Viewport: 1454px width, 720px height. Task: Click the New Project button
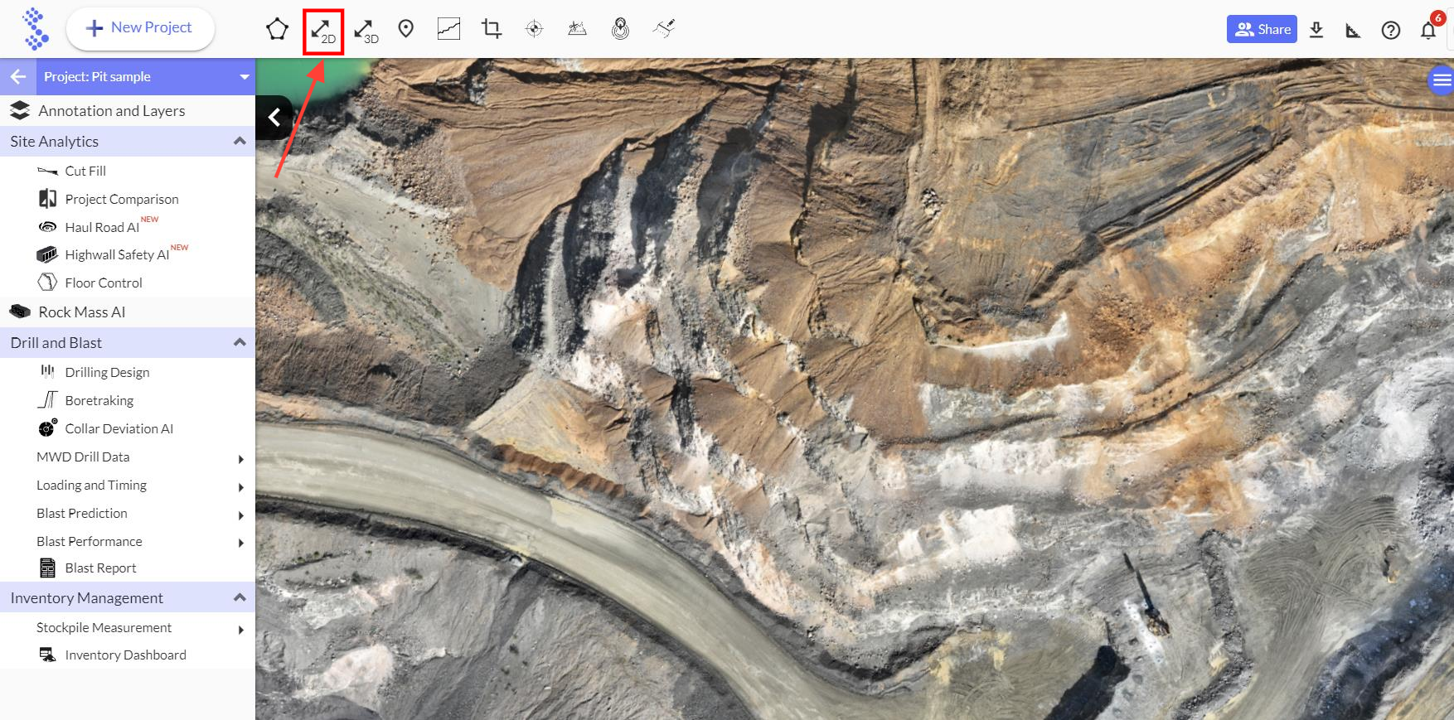[x=140, y=28]
